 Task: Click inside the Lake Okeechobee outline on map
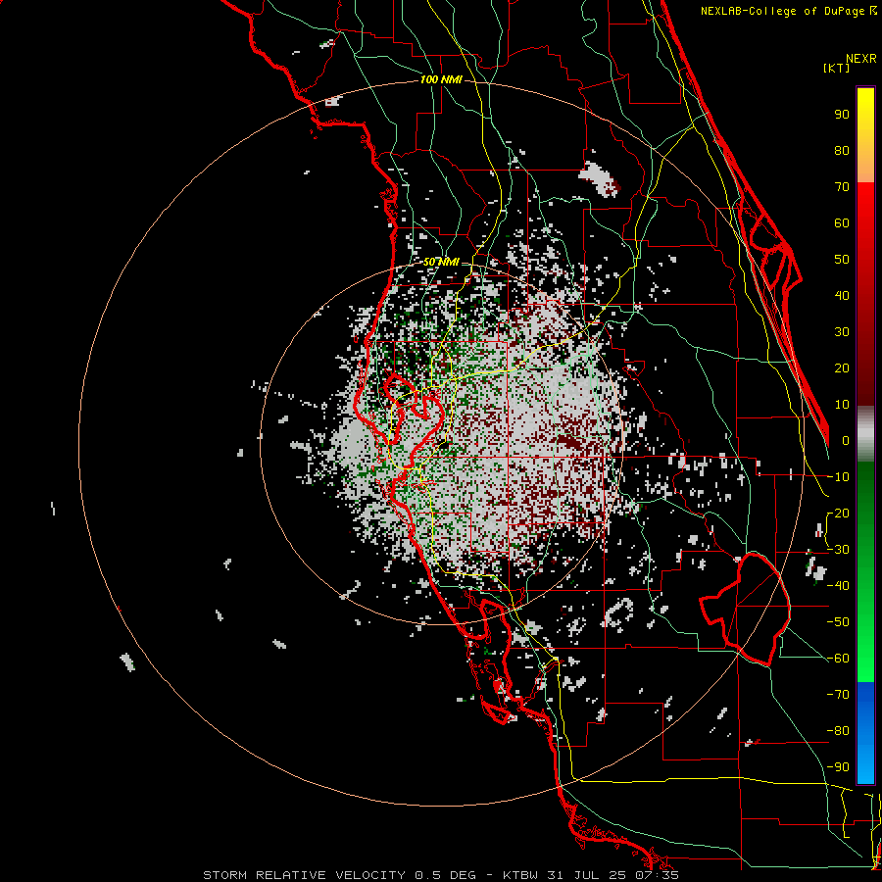point(754,611)
